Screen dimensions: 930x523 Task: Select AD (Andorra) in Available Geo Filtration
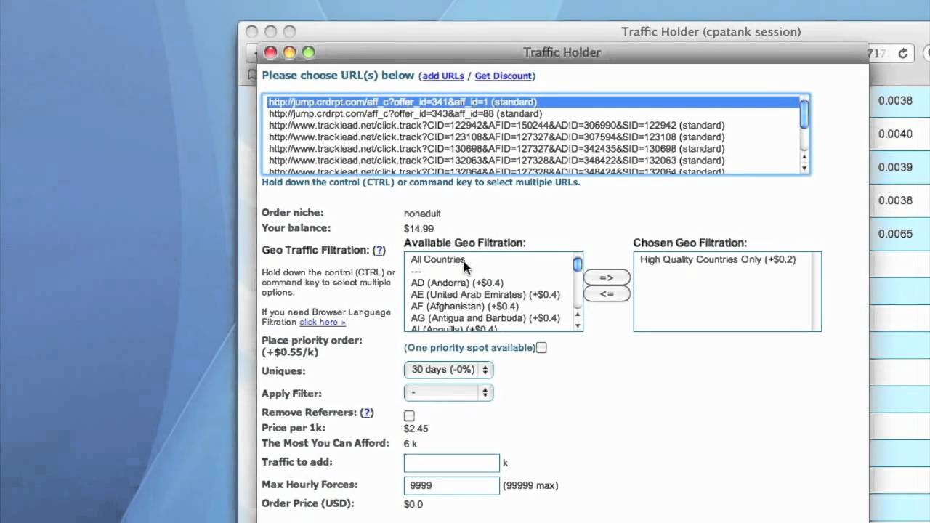pos(457,283)
